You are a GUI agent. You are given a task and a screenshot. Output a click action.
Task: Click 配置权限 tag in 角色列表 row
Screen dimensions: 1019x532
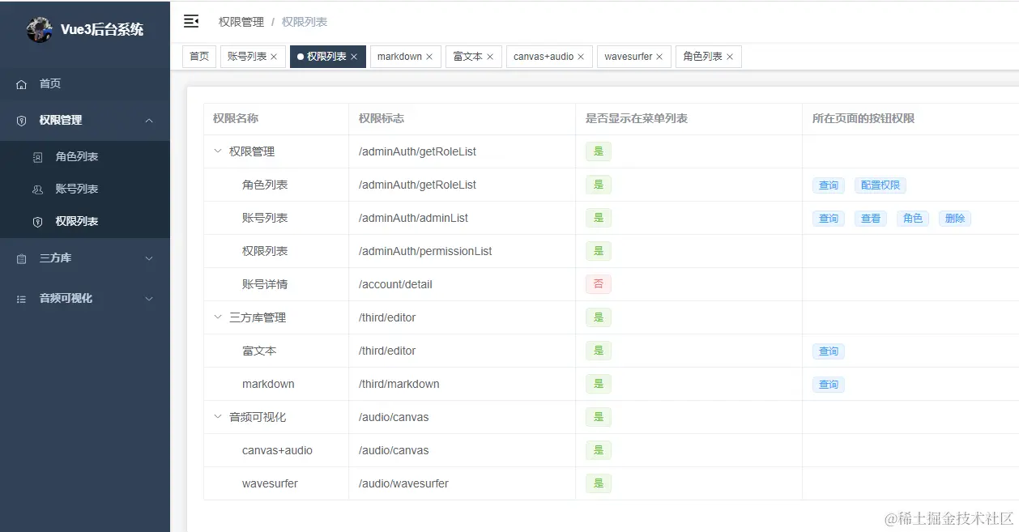[880, 185]
